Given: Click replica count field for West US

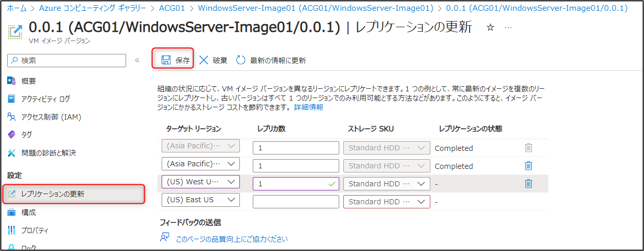Looking at the screenshot, I should (296, 184).
